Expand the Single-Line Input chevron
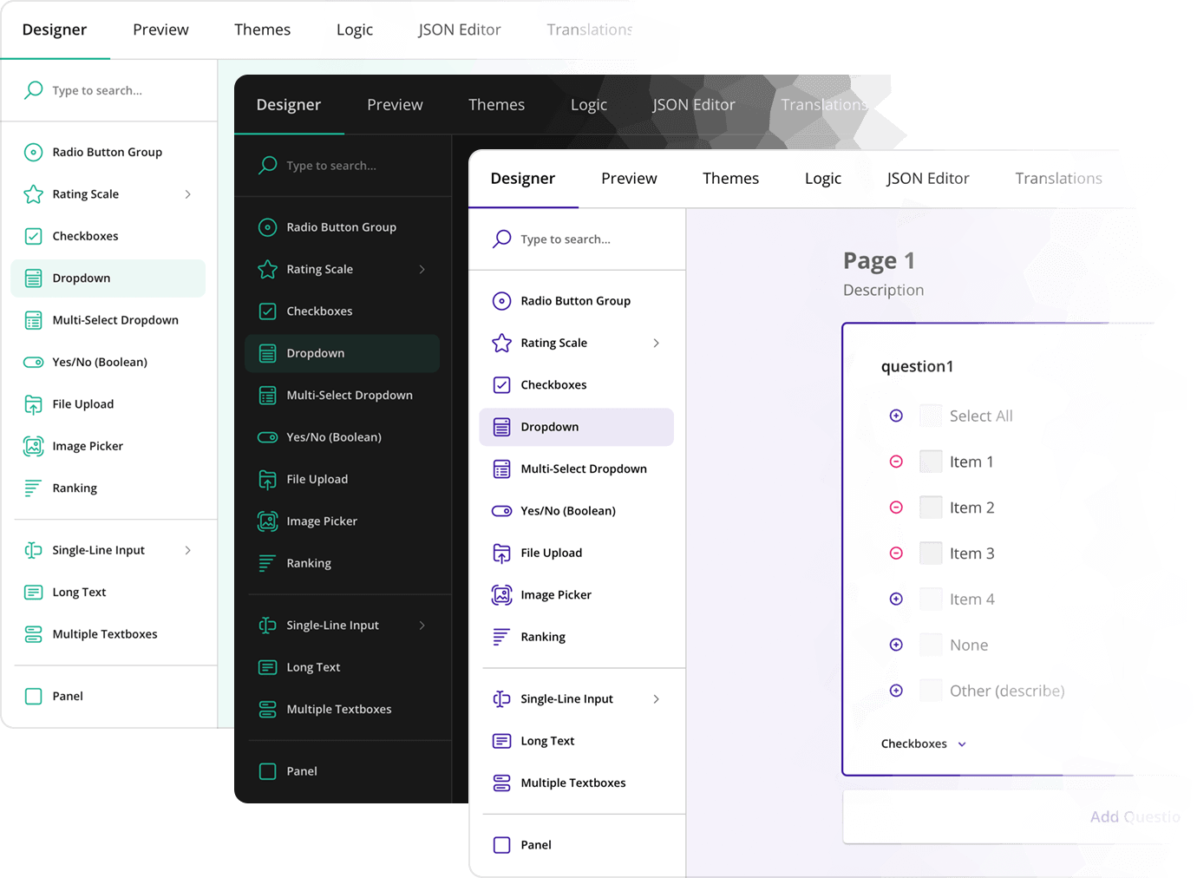Image resolution: width=1197 pixels, height=878 pixels. [x=657, y=698]
